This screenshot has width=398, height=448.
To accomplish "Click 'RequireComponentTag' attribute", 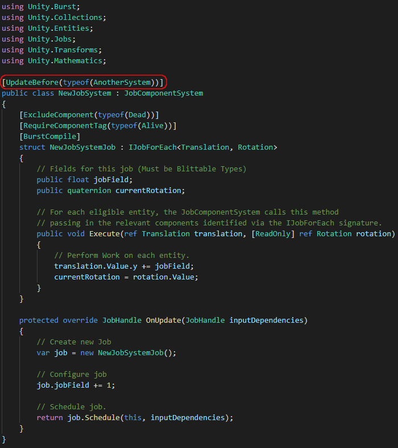I will click(x=65, y=126).
